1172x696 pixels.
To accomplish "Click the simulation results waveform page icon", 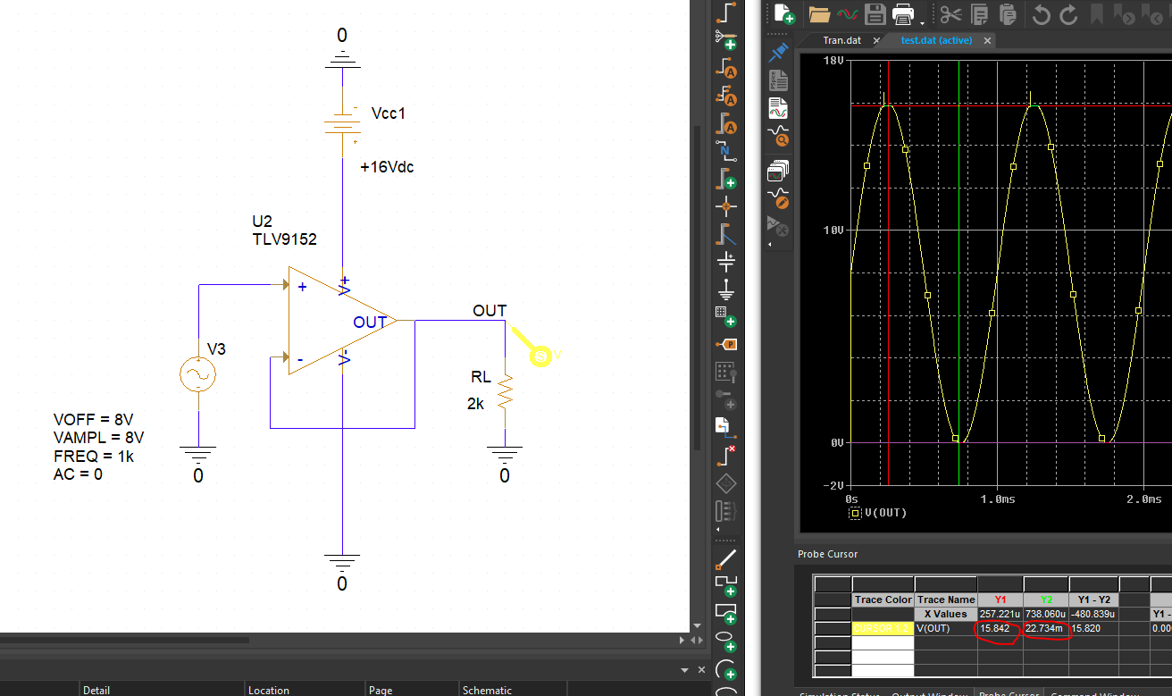I will 779,109.
